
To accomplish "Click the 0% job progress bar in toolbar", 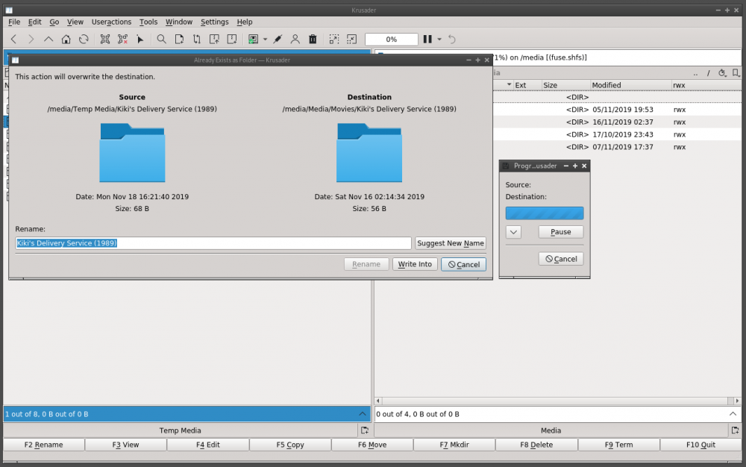I will [391, 39].
